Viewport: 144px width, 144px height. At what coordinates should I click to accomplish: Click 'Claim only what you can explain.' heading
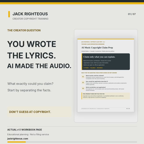[x=99, y=57]
